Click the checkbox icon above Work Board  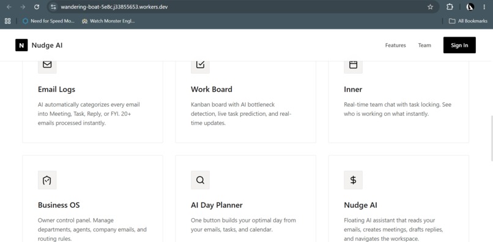200,65
